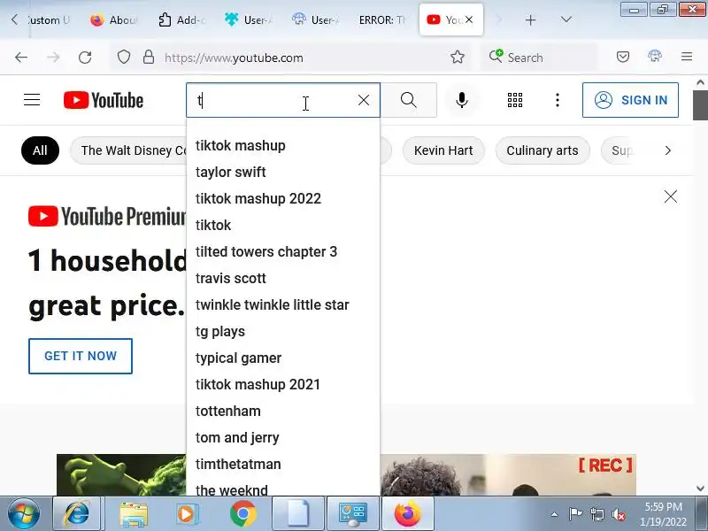Open Windows Explorer folder from taskbar
Image resolution: width=708 pixels, height=531 pixels.
pos(134,514)
